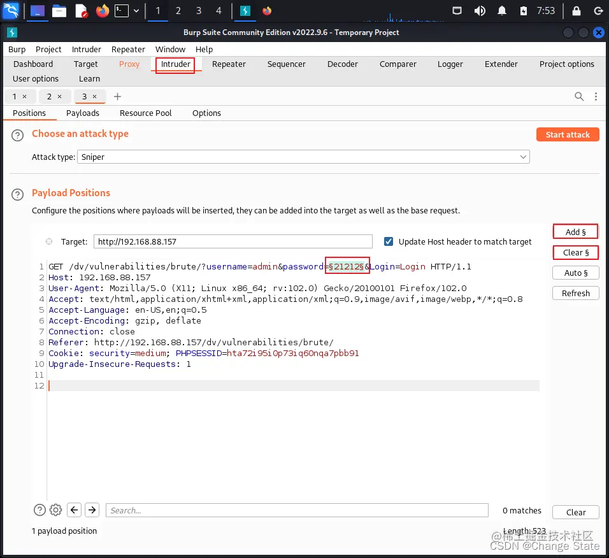Screen dimensions: 609x558
Task: Switch to the Payloads sub-tab
Action: click(x=83, y=113)
